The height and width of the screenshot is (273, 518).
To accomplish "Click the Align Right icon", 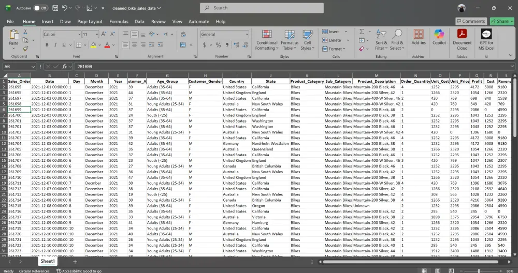I will tap(143, 45).
